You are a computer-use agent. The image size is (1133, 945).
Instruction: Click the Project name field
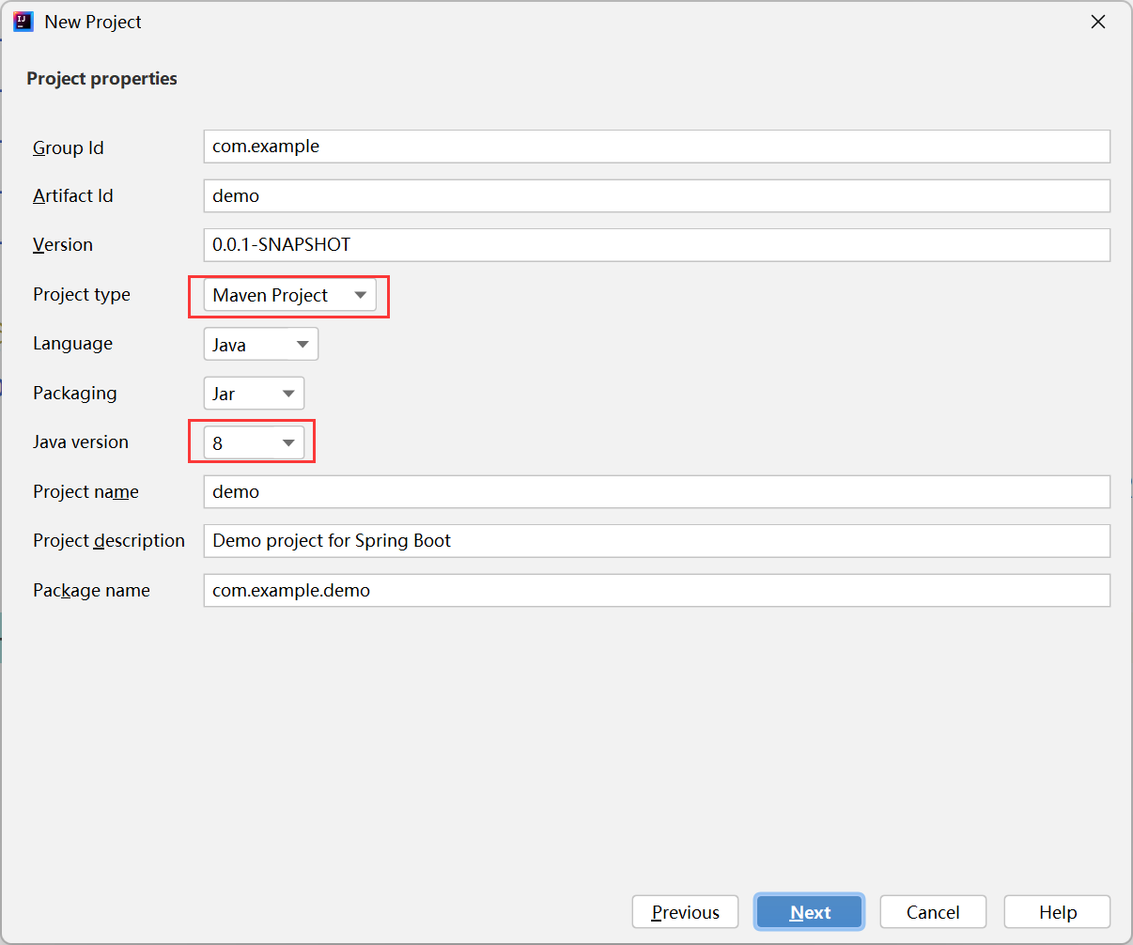[657, 491]
